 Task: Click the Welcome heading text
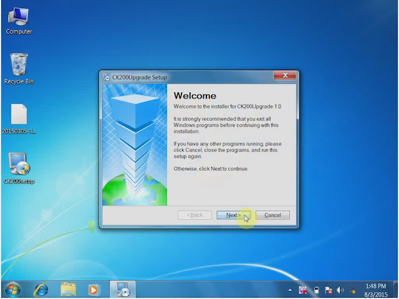coord(195,96)
